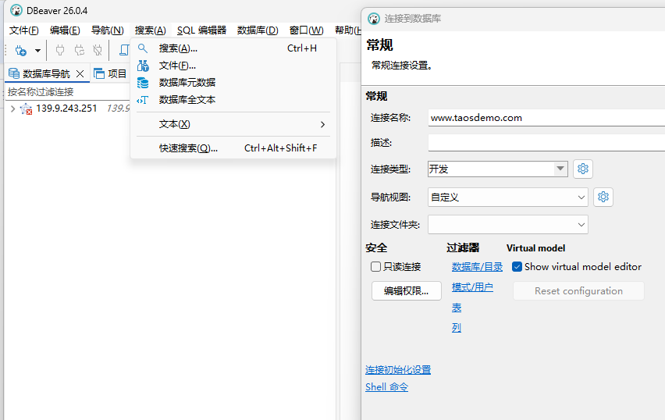Click the 数据库导航 tab database icon
The width and height of the screenshot is (665, 420).
point(14,73)
